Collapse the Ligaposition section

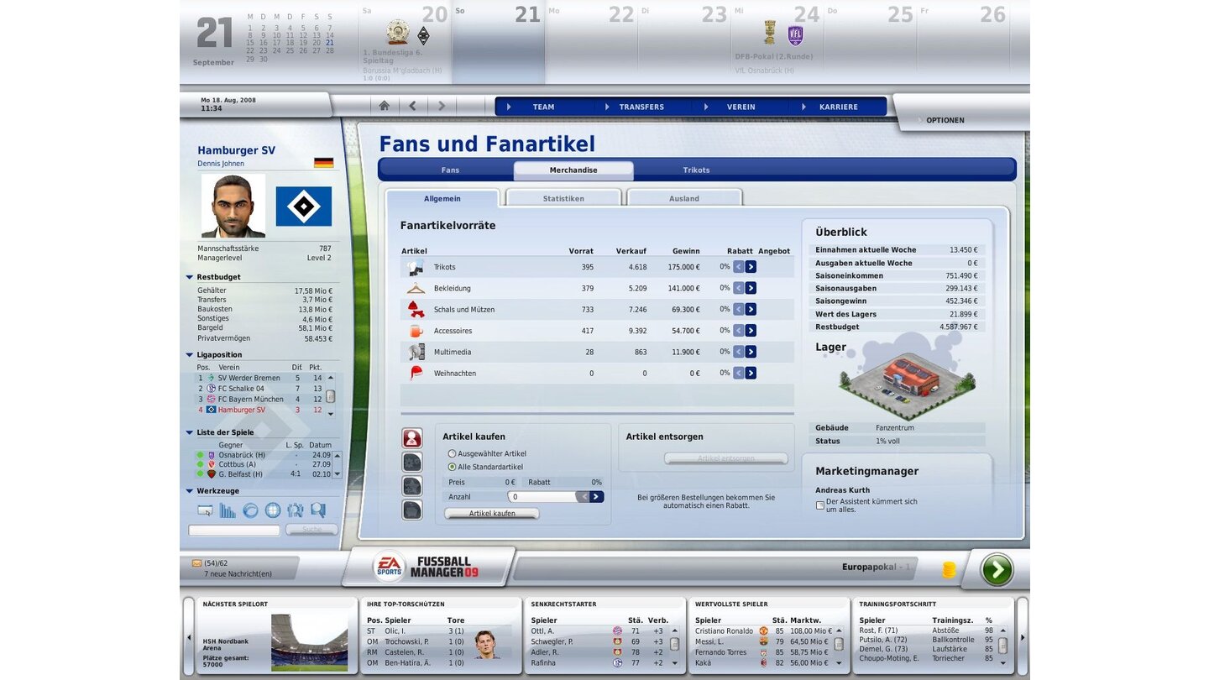(x=190, y=355)
